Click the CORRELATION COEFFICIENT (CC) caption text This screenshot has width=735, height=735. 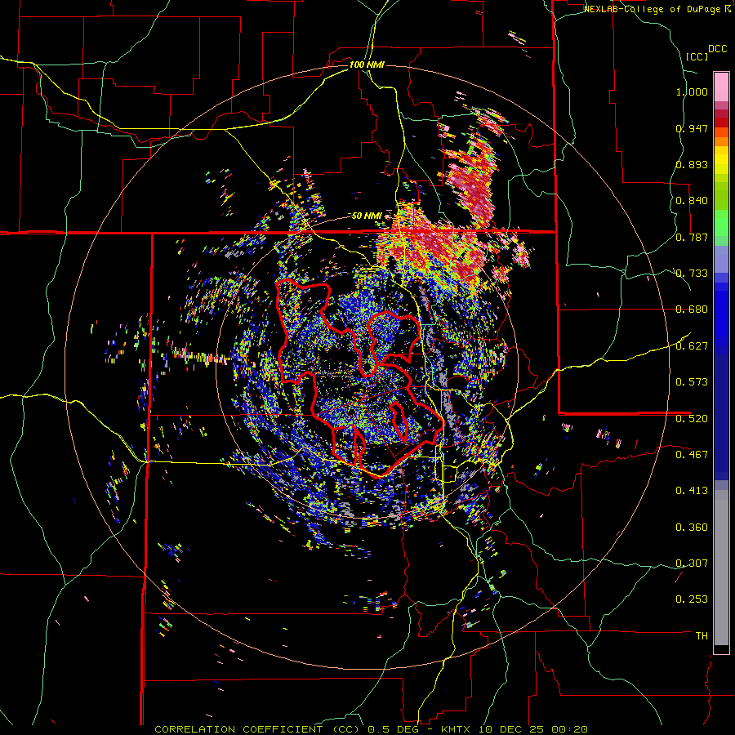click(257, 729)
